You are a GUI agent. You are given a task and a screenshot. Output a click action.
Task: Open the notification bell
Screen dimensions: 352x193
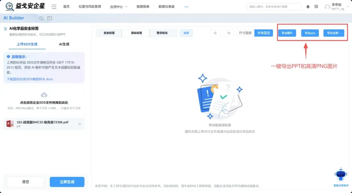308,7
